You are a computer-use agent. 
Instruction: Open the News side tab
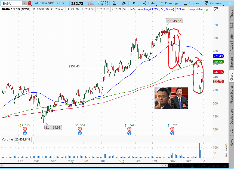pyautogui.click(x=232, y=143)
